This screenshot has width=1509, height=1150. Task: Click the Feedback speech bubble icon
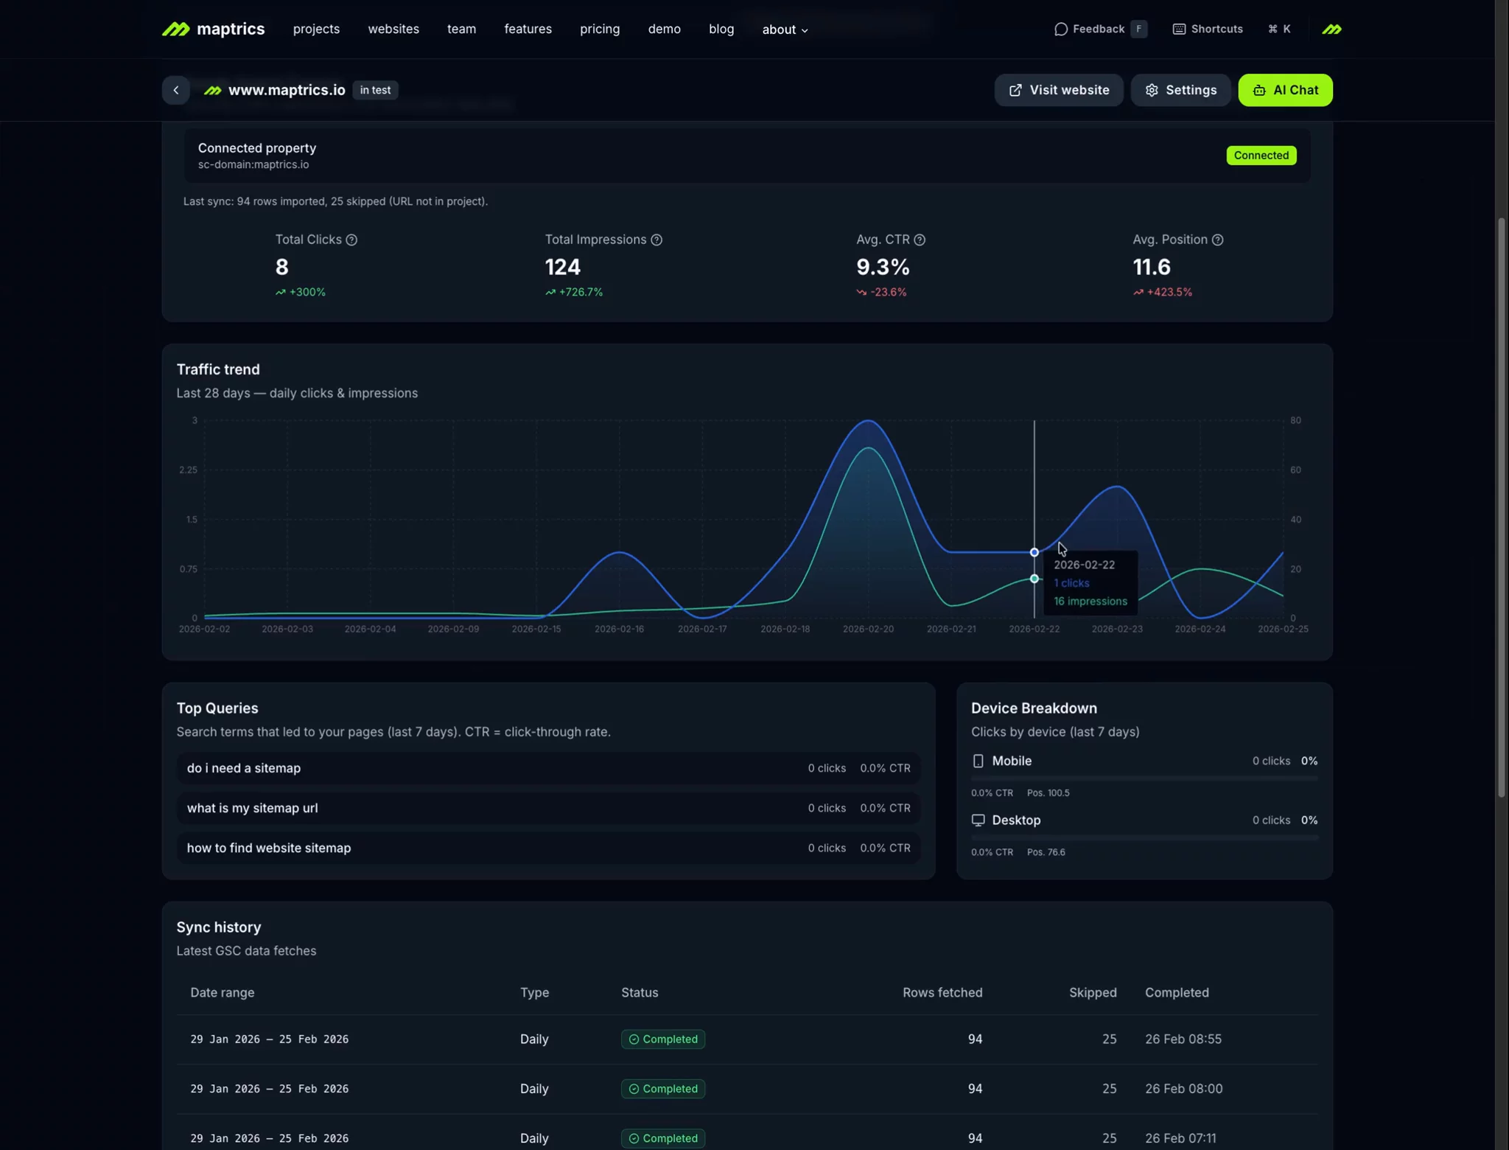(x=1060, y=29)
